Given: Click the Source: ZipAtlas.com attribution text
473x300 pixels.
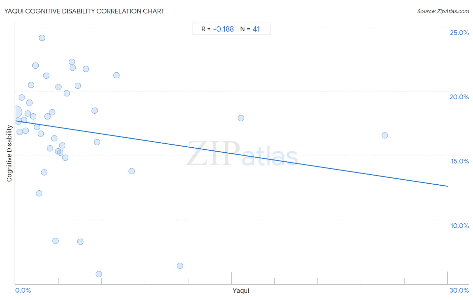Looking at the screenshot, I should click(x=443, y=11).
